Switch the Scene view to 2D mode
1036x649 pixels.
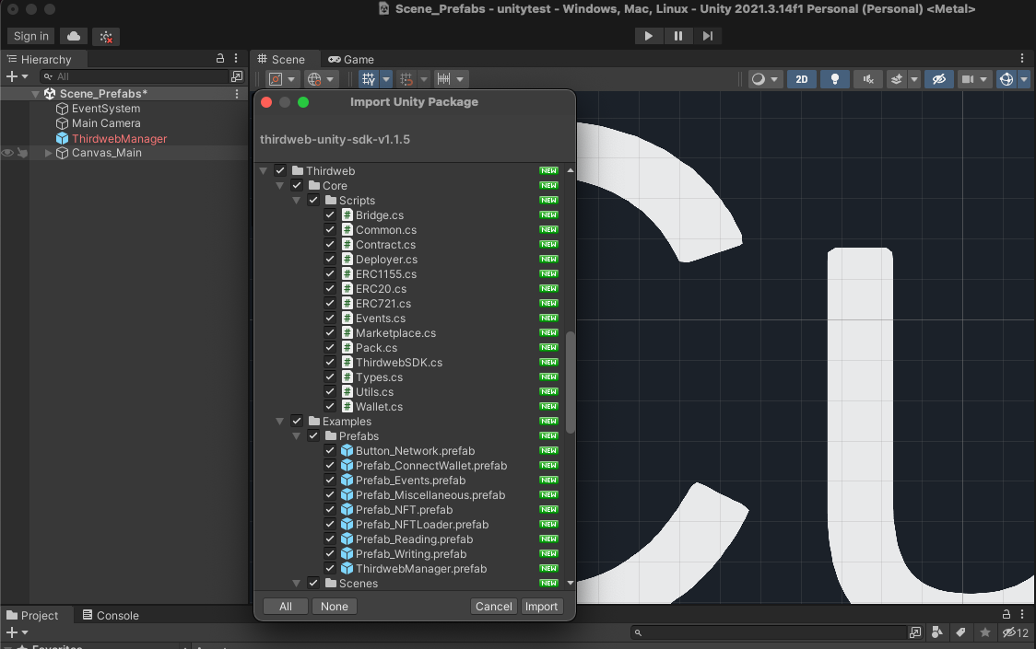801,79
